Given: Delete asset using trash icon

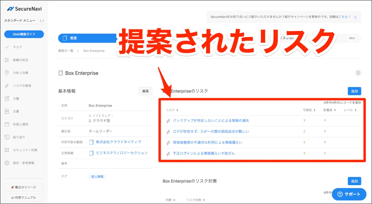Looking at the screenshot, I should 358,73.
